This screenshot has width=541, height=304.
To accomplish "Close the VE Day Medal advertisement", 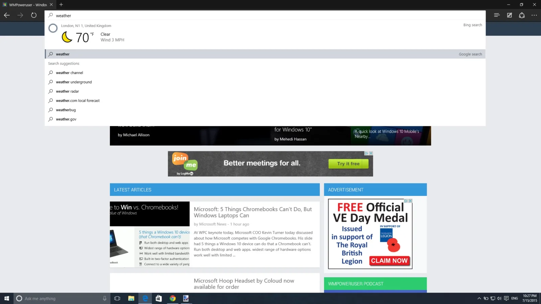I will click(x=410, y=201).
